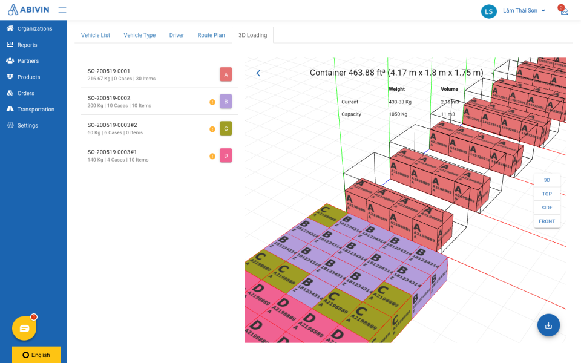Switch to SIDE view

point(547,208)
